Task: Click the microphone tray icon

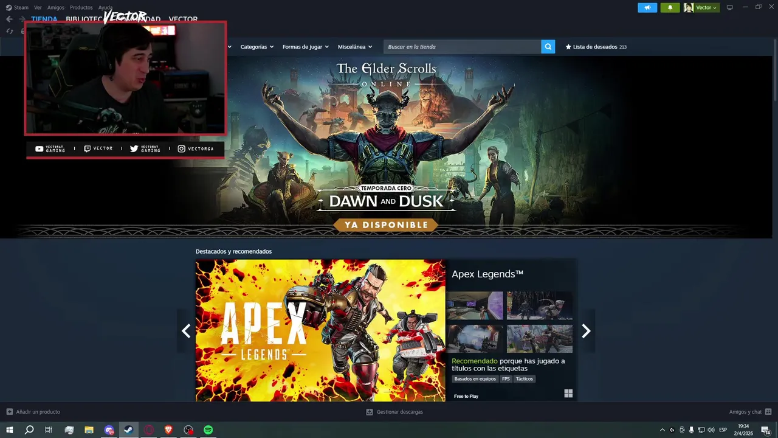Action: click(692, 430)
